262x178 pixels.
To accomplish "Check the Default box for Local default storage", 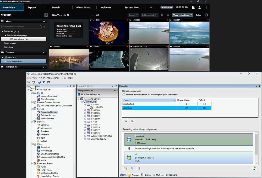I will point(204,104).
